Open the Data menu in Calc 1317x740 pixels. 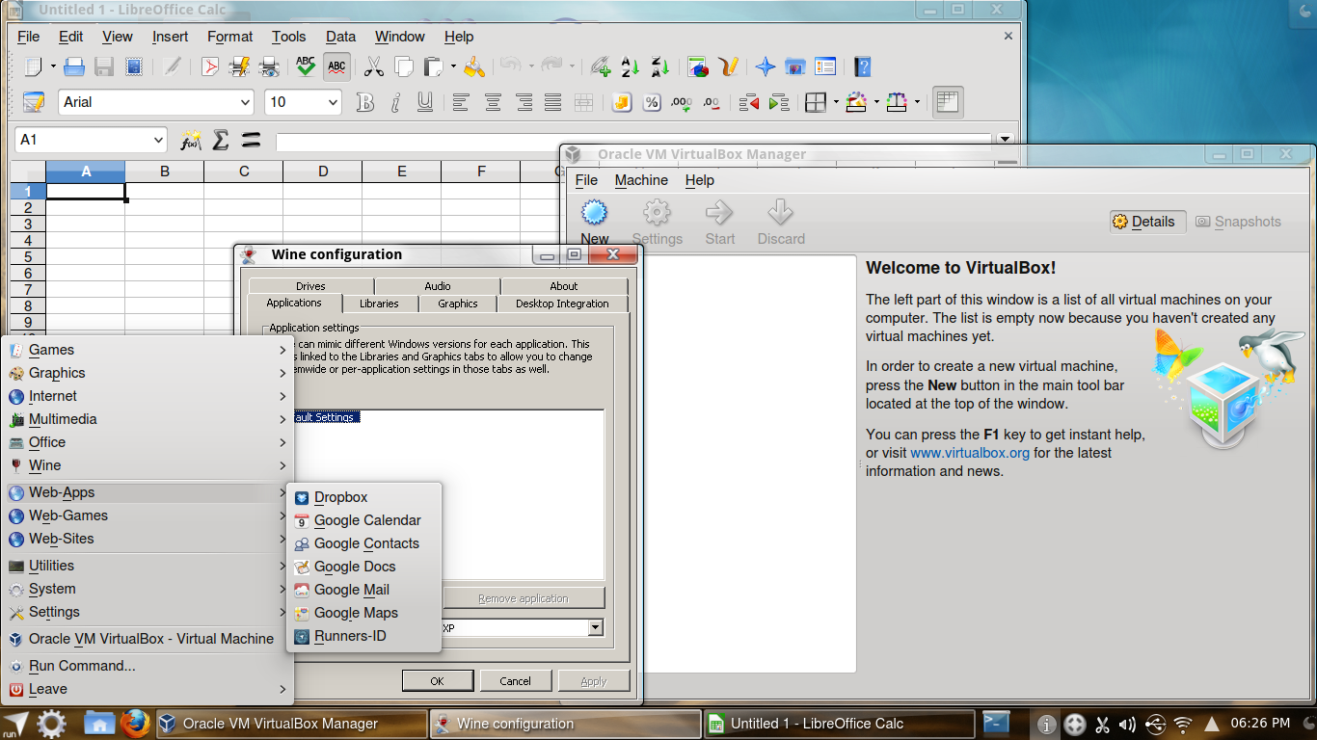tap(340, 37)
